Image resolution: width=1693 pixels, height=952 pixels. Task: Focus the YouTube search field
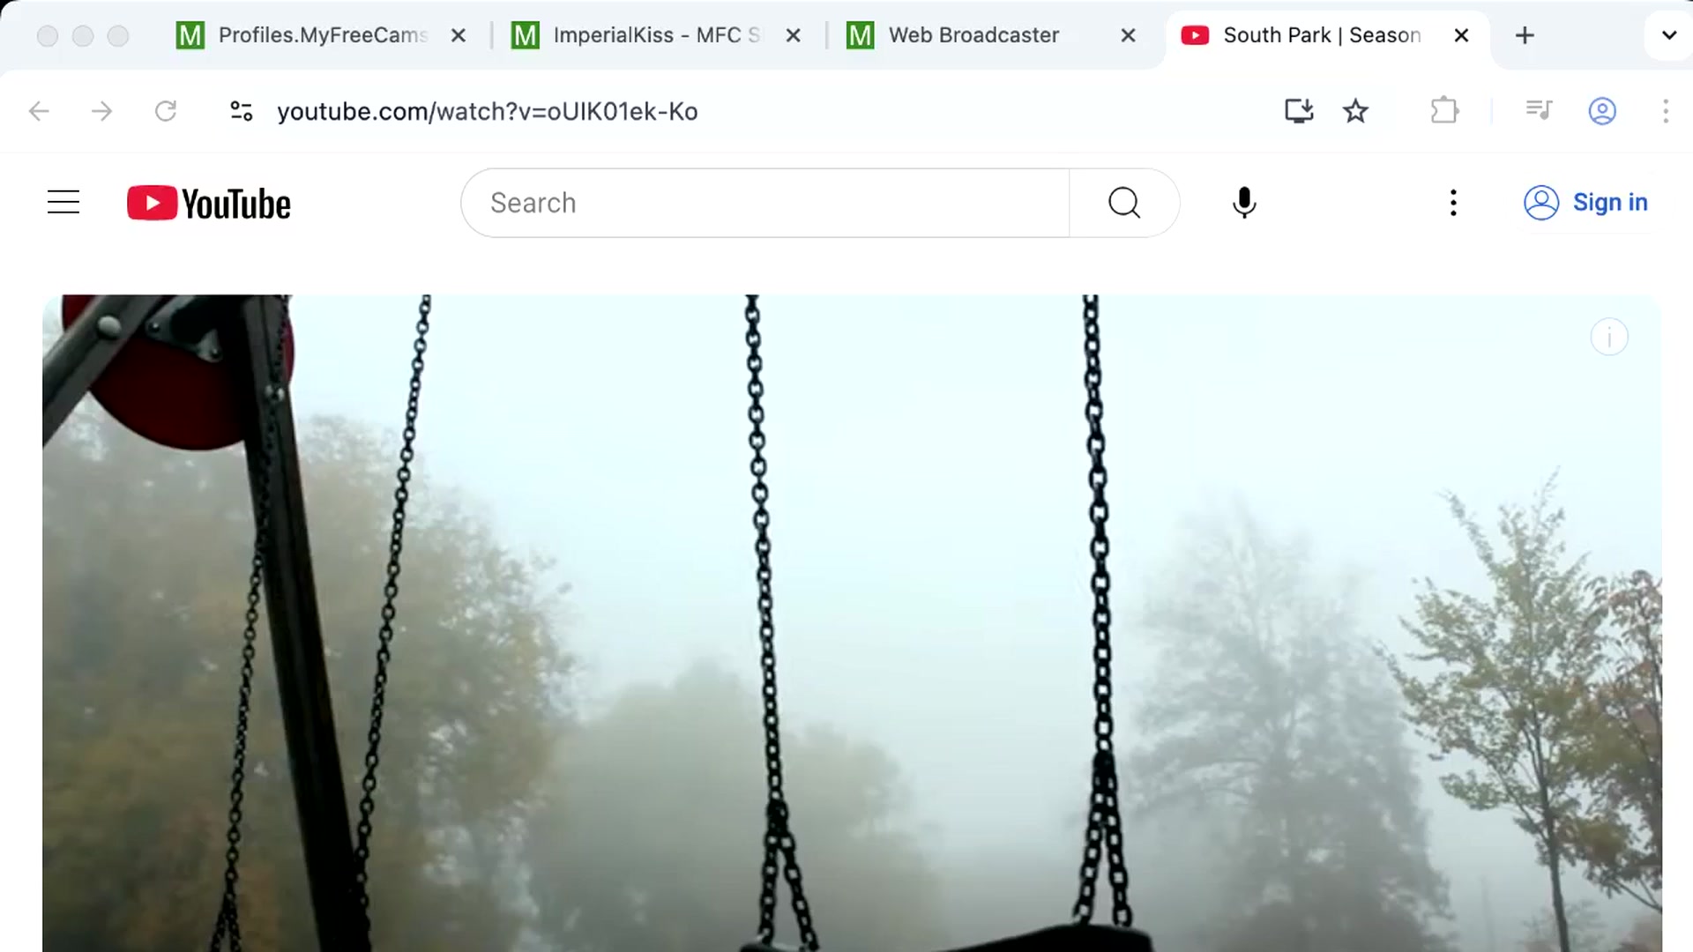[x=764, y=203]
